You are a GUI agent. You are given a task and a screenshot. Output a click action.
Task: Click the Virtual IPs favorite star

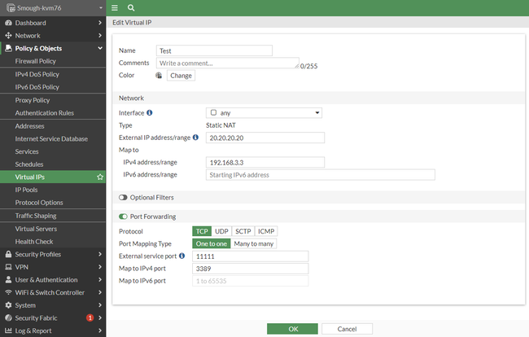pyautogui.click(x=100, y=177)
